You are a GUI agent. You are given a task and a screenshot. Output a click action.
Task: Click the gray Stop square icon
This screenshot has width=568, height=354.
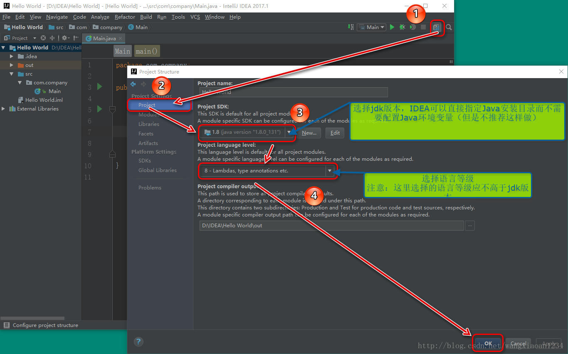tap(423, 27)
